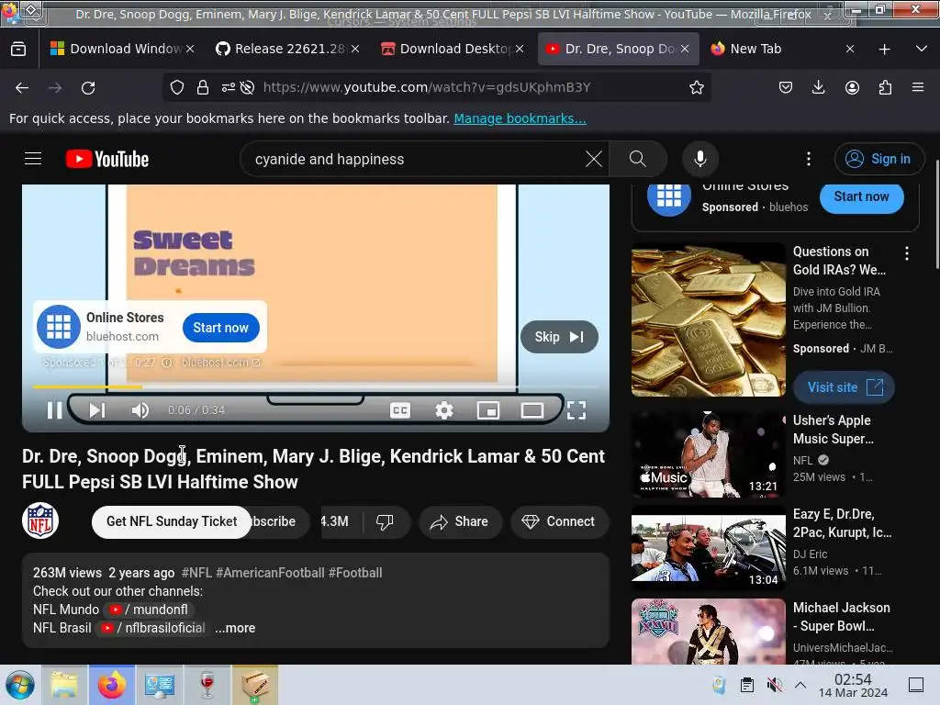The height and width of the screenshot is (705, 940).
Task: Click the page vertical scrollbar
Action: coord(936,215)
